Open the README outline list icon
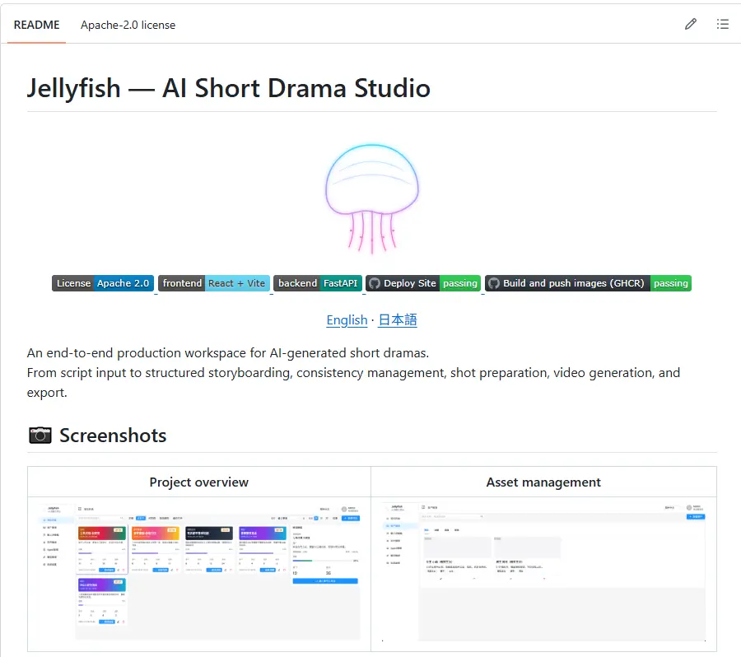 pyautogui.click(x=723, y=24)
